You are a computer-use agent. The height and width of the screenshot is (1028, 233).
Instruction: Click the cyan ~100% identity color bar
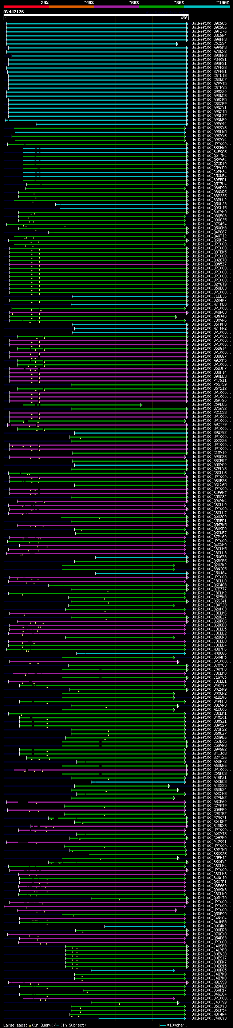(207, 7)
